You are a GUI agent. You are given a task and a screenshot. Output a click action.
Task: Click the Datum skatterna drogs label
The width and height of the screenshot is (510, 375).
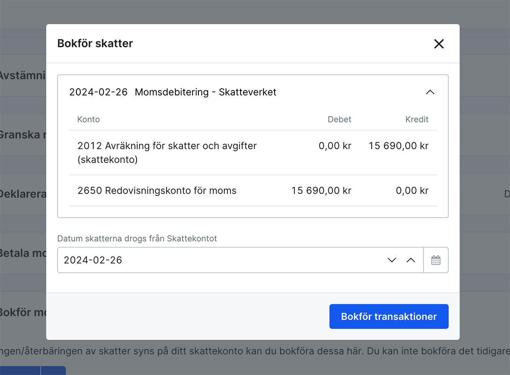[137, 239]
